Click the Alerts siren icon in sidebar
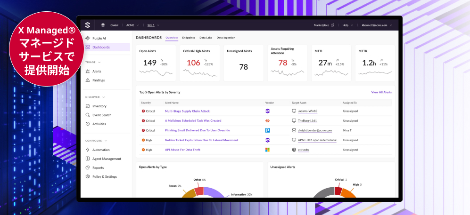Viewport: 470px width, 215px height. tap(88, 72)
